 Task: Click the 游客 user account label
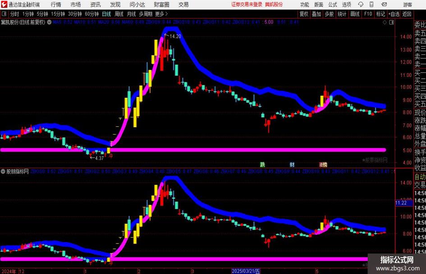[407, 4]
